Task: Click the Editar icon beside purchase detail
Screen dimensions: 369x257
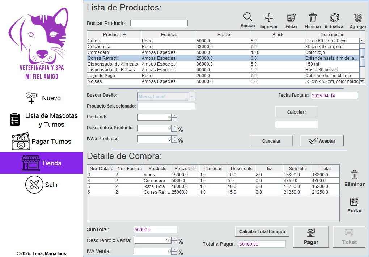Action: [x=355, y=201]
